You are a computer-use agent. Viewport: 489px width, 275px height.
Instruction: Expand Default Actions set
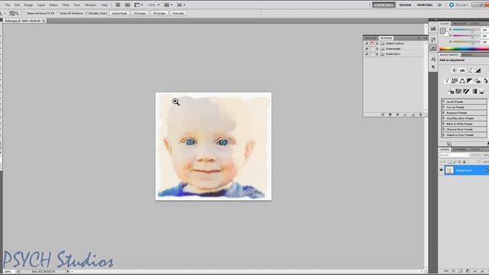click(x=377, y=44)
